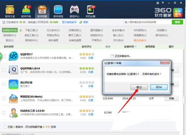Screen dimensions: 187x135
Task: Select the 最近安装(9) category
Action: tap(140, 40)
